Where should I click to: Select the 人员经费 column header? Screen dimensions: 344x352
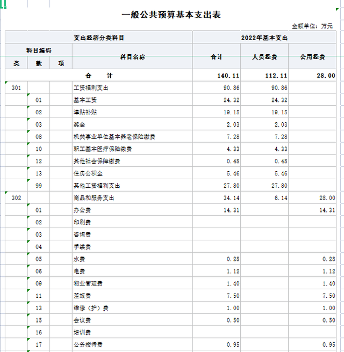pyautogui.click(x=265, y=57)
